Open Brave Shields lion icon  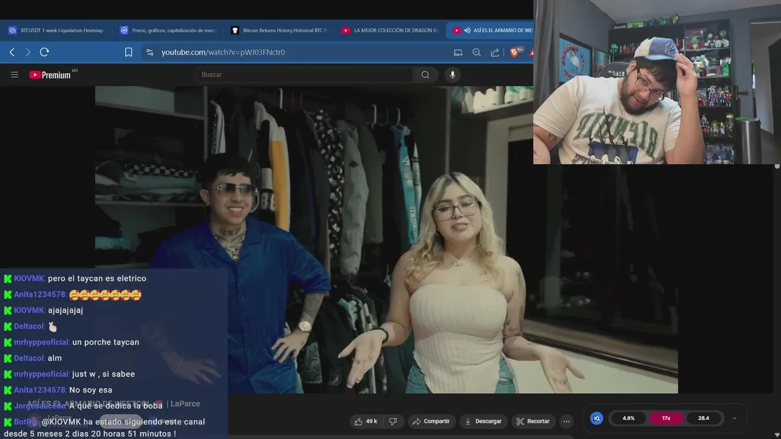pyautogui.click(x=516, y=52)
